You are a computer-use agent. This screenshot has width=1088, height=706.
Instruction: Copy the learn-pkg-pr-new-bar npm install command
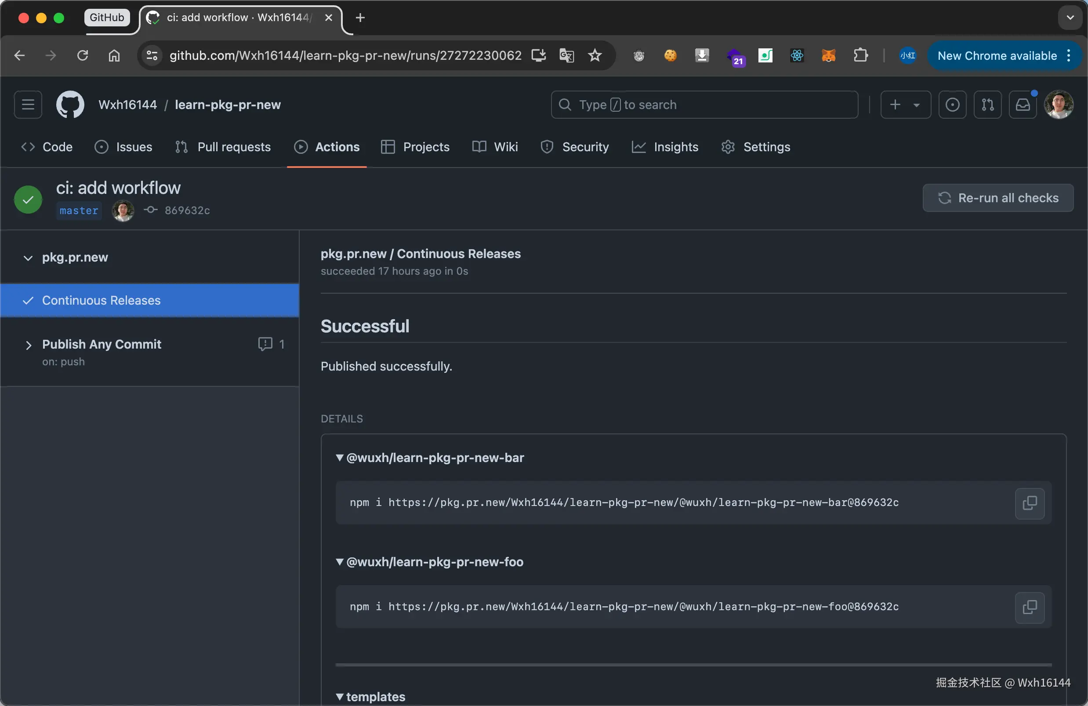(1029, 503)
